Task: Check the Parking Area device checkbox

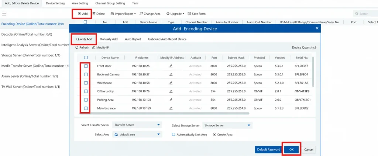Action: point(86,100)
